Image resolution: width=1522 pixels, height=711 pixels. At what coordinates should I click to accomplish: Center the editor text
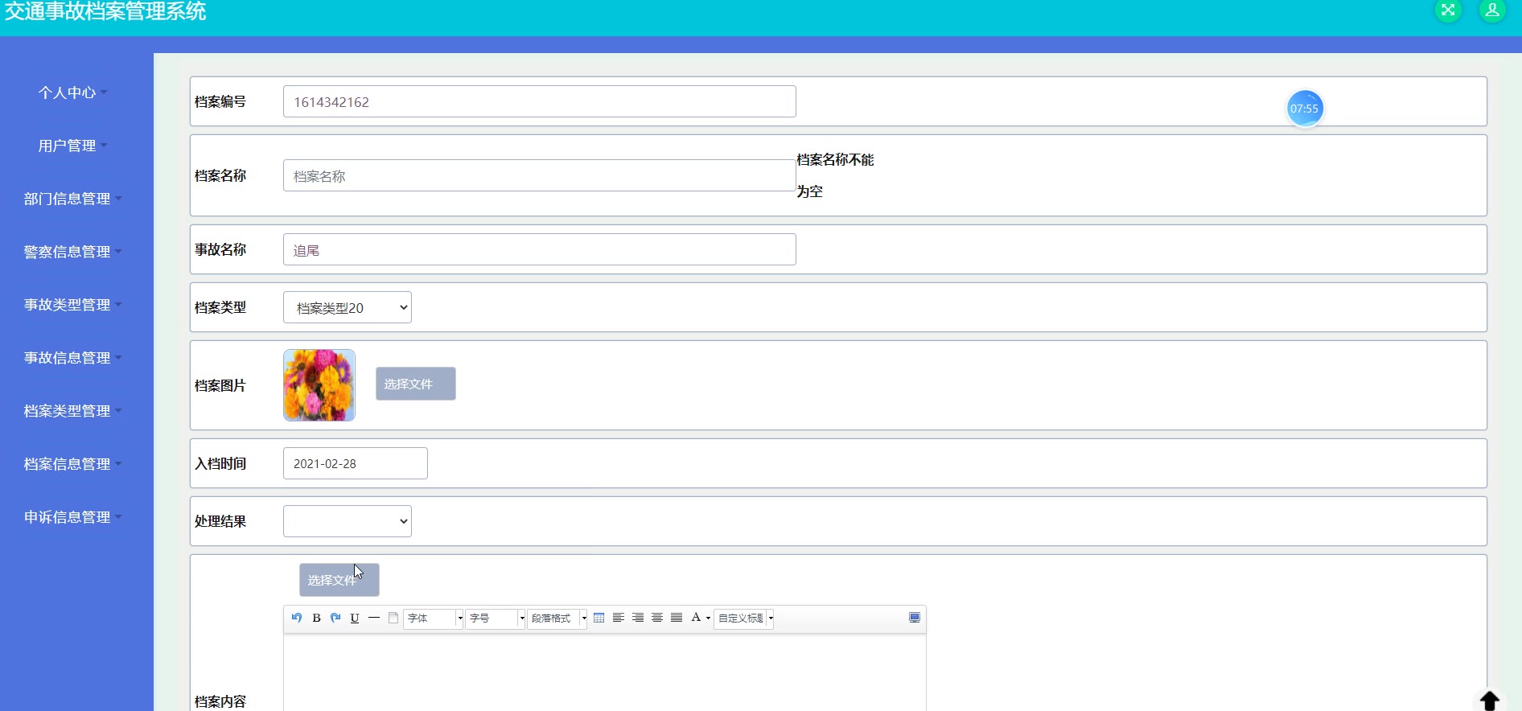(x=657, y=618)
